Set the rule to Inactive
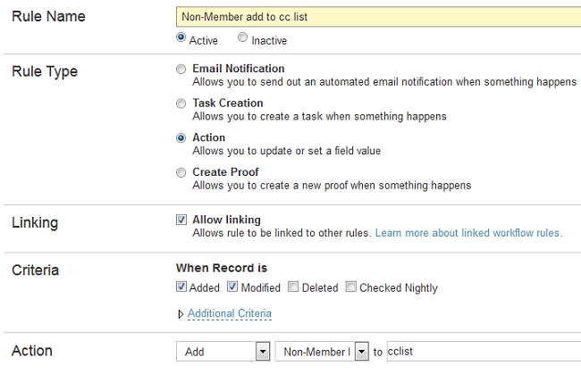The height and width of the screenshot is (382, 581). 243,38
